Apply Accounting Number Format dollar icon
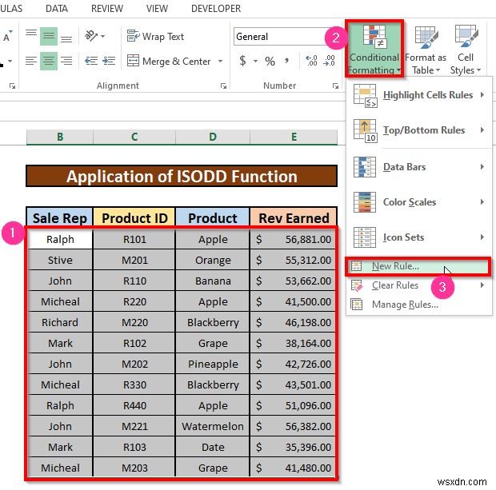The height and width of the screenshot is (490, 496). [242, 61]
